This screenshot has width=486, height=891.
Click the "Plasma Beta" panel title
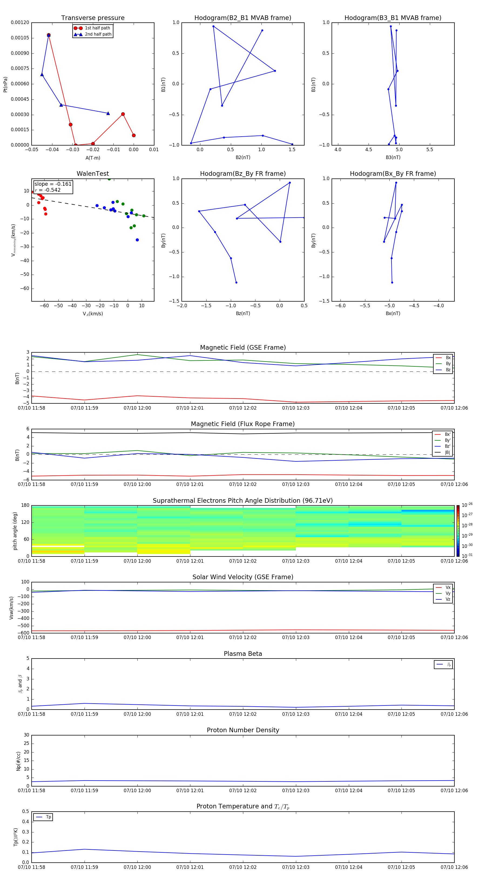243,654
